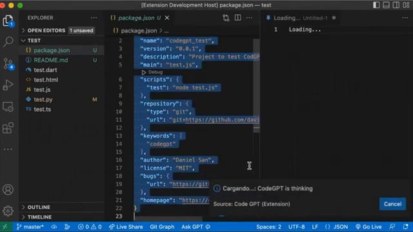Open Git Graph from status bar

pos(162,227)
